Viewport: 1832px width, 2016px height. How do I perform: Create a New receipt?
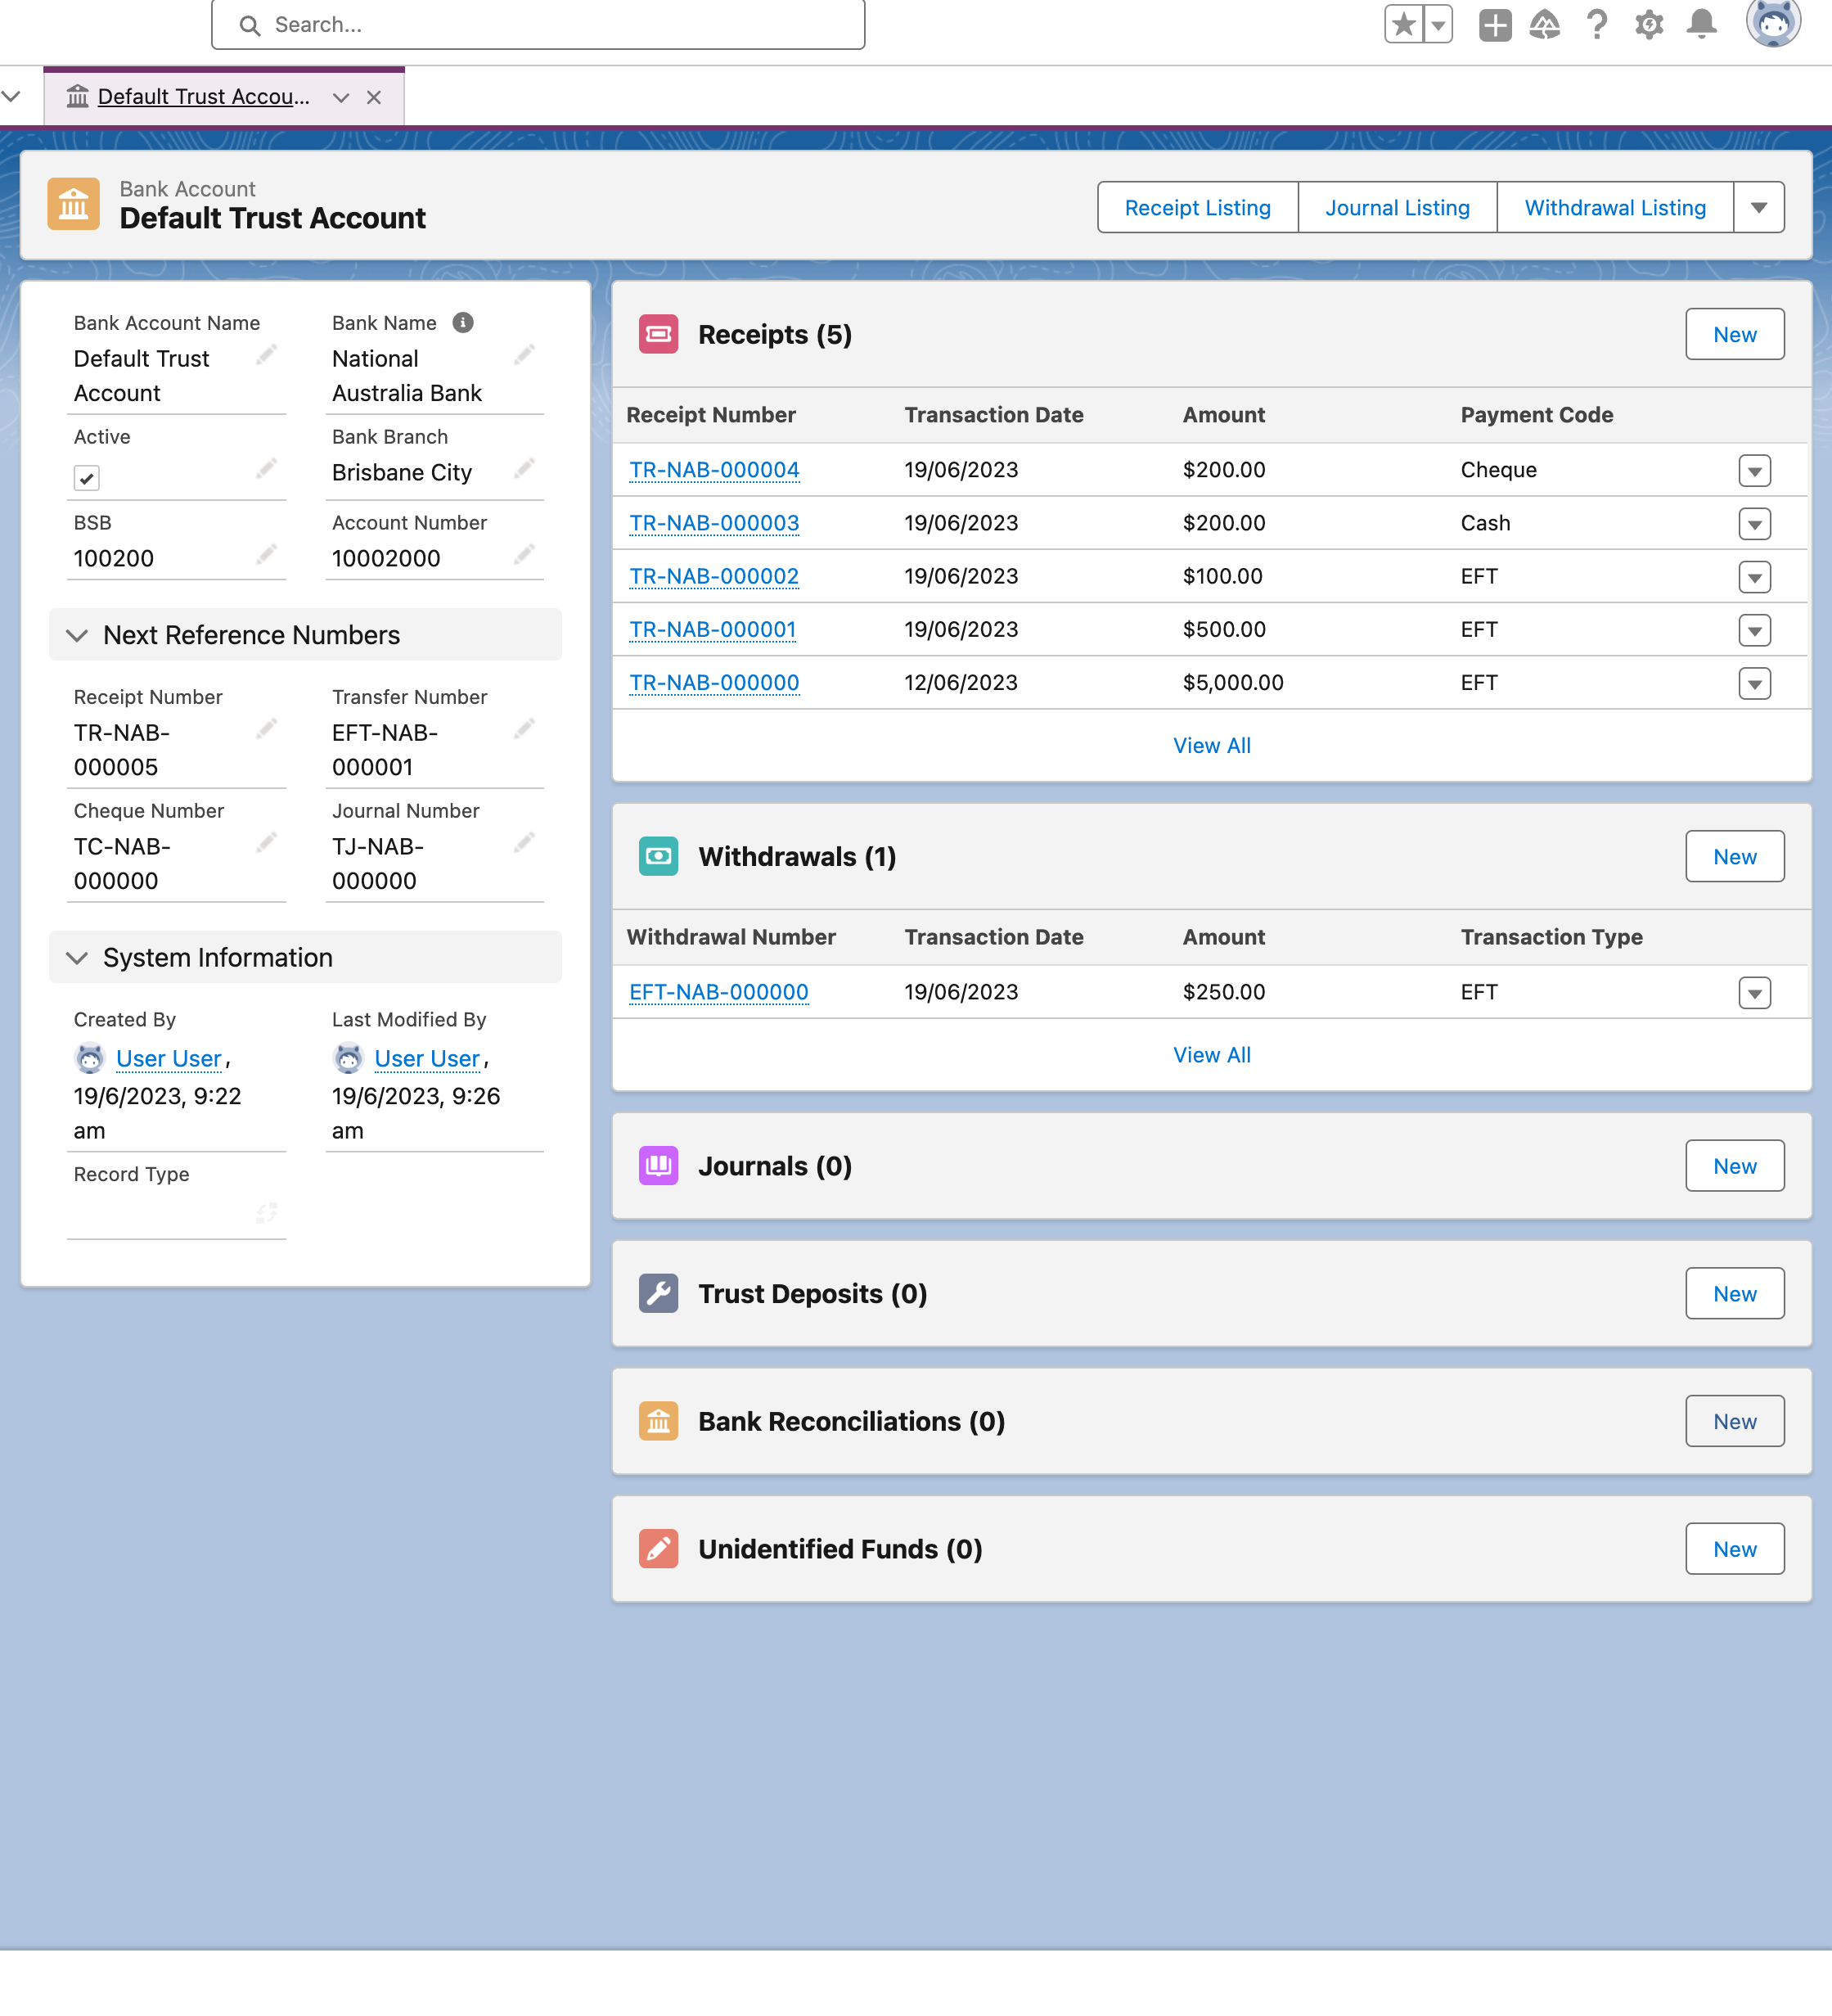[1734, 334]
